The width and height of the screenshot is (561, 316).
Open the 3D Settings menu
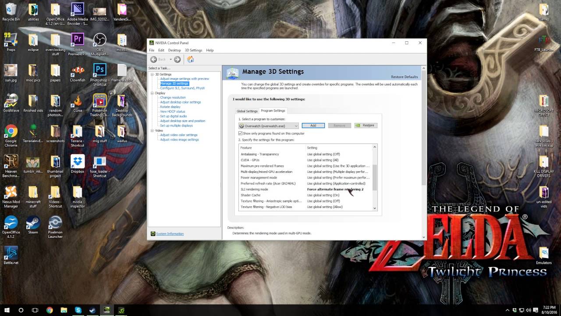point(193,50)
